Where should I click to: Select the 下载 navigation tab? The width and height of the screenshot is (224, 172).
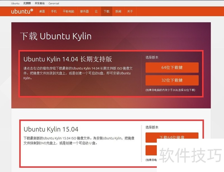click(x=107, y=11)
